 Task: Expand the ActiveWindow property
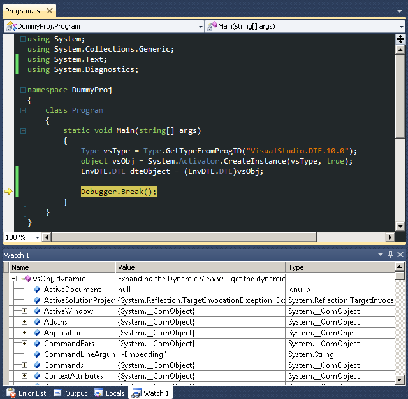pyautogui.click(x=24, y=311)
